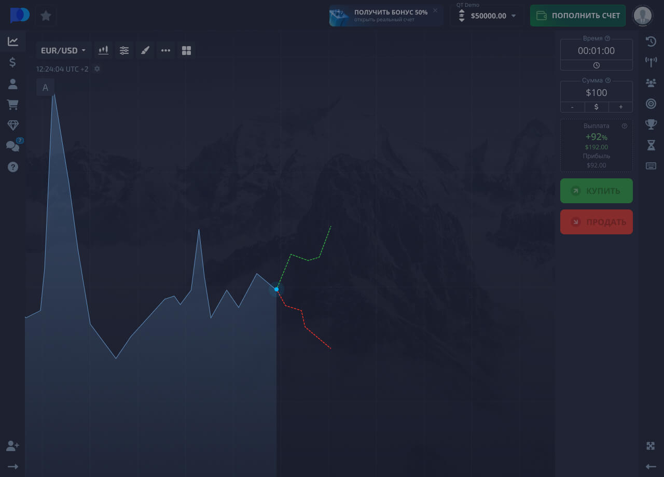Switch time mode with clock button
This screenshot has height=477, width=664.
[596, 65]
